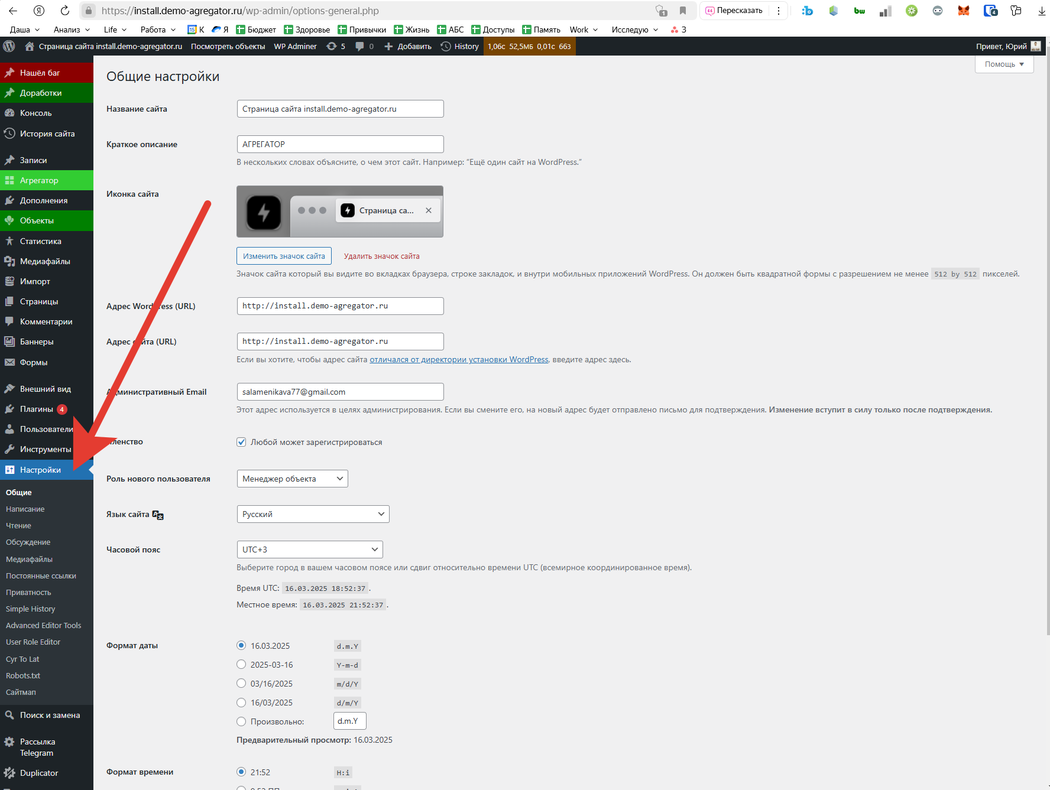Open browser downloads arrow icon
Viewport: 1050px width, 790px height.
(x=1042, y=11)
